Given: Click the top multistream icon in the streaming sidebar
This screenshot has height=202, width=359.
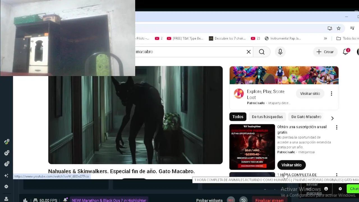Looking at the screenshot, I should click(6, 142).
